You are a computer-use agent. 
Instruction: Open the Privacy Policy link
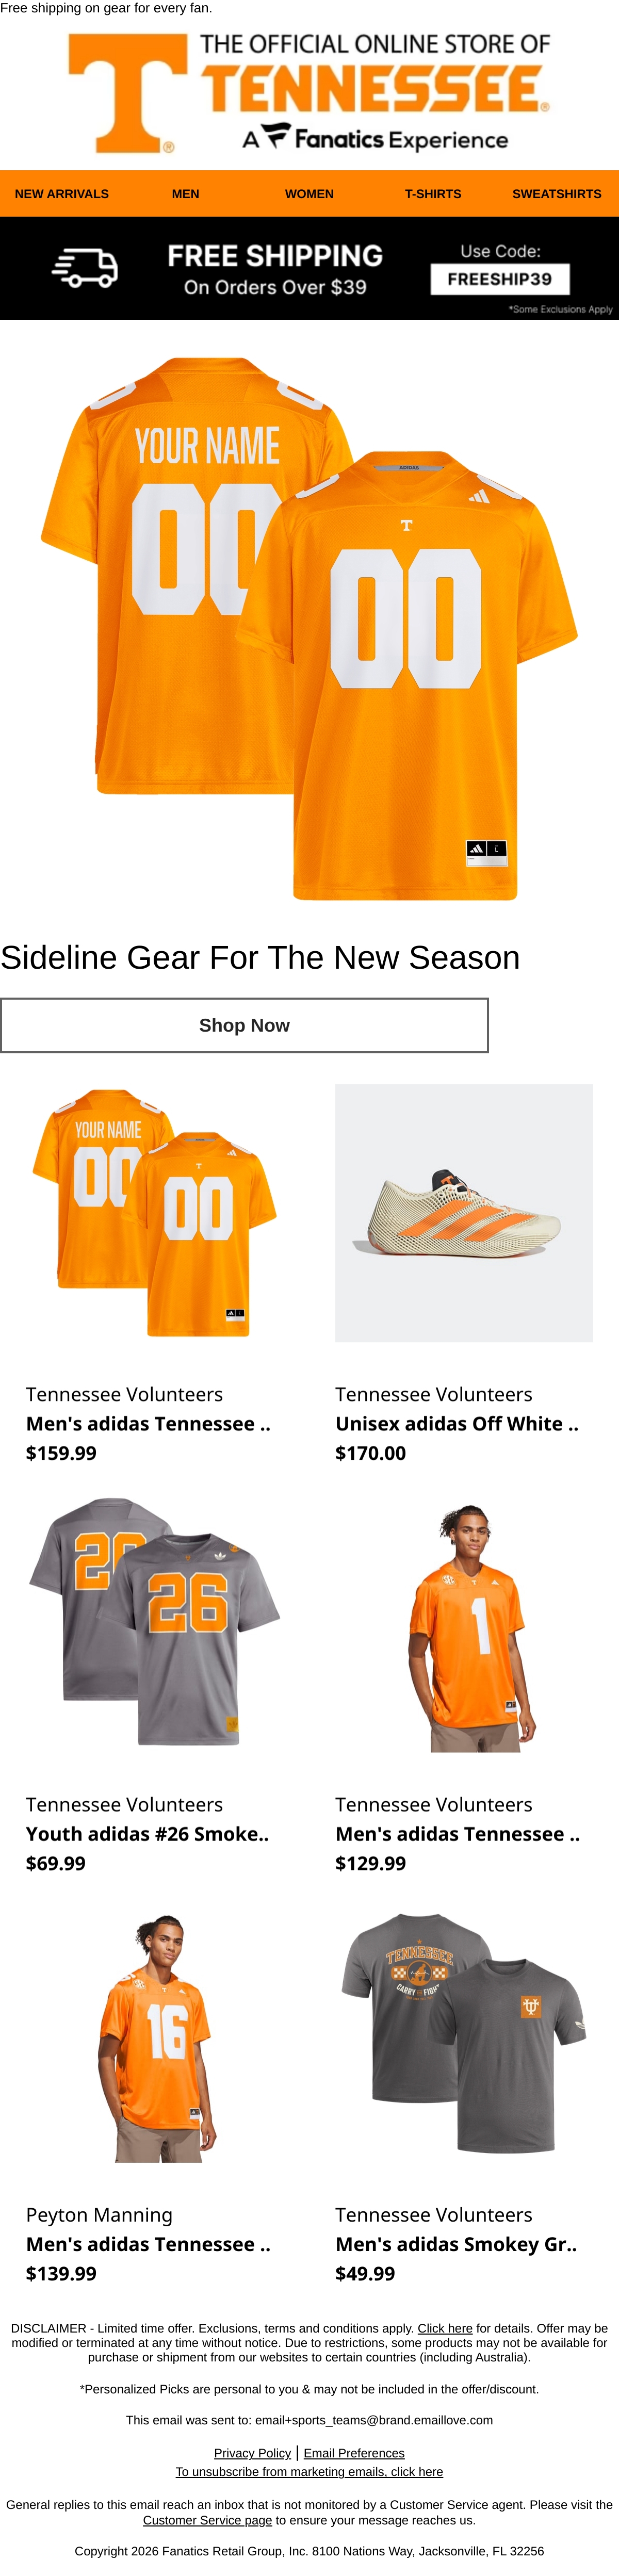click(252, 2452)
